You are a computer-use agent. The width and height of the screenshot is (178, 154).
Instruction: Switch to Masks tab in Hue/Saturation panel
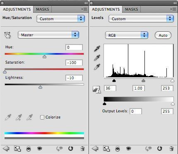(43, 9)
